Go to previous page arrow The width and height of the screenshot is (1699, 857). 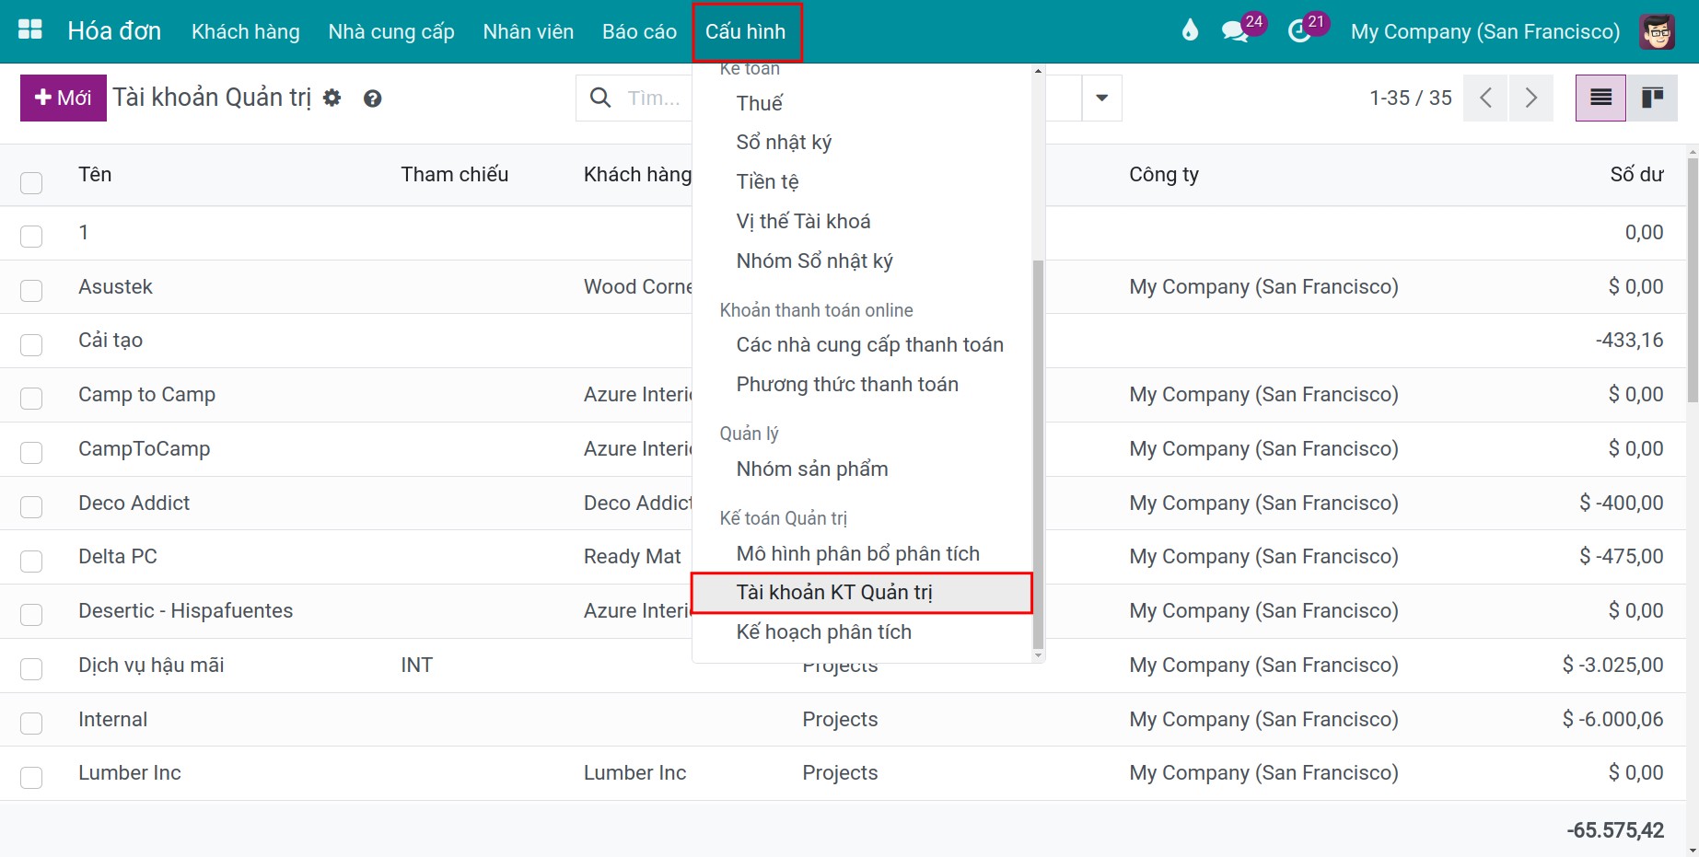pos(1484,98)
